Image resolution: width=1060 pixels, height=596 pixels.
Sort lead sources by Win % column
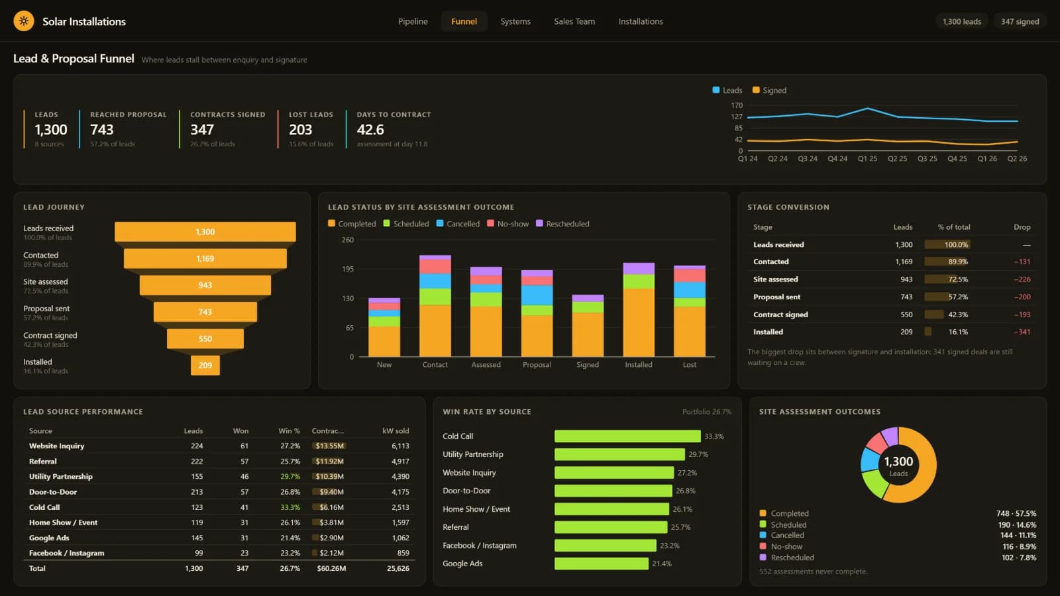pos(289,430)
